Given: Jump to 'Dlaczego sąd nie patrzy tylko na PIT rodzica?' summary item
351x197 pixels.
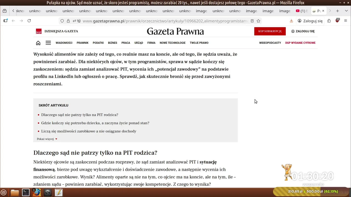Looking at the screenshot, I should tap(80, 115).
